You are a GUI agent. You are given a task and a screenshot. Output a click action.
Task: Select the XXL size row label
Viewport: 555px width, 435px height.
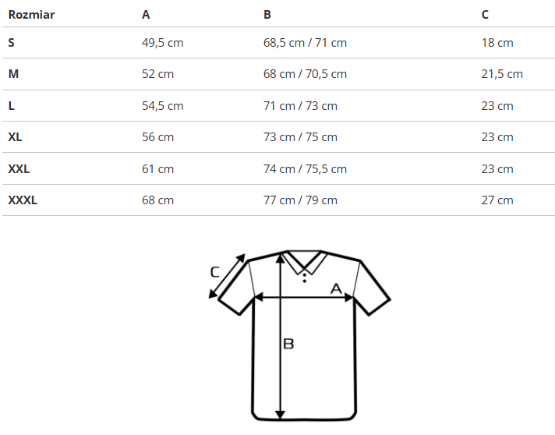pos(19,168)
